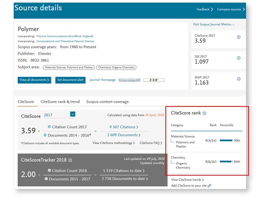Click the Polymer journal title
Viewport: 259px width, 200px height.
click(x=28, y=29)
